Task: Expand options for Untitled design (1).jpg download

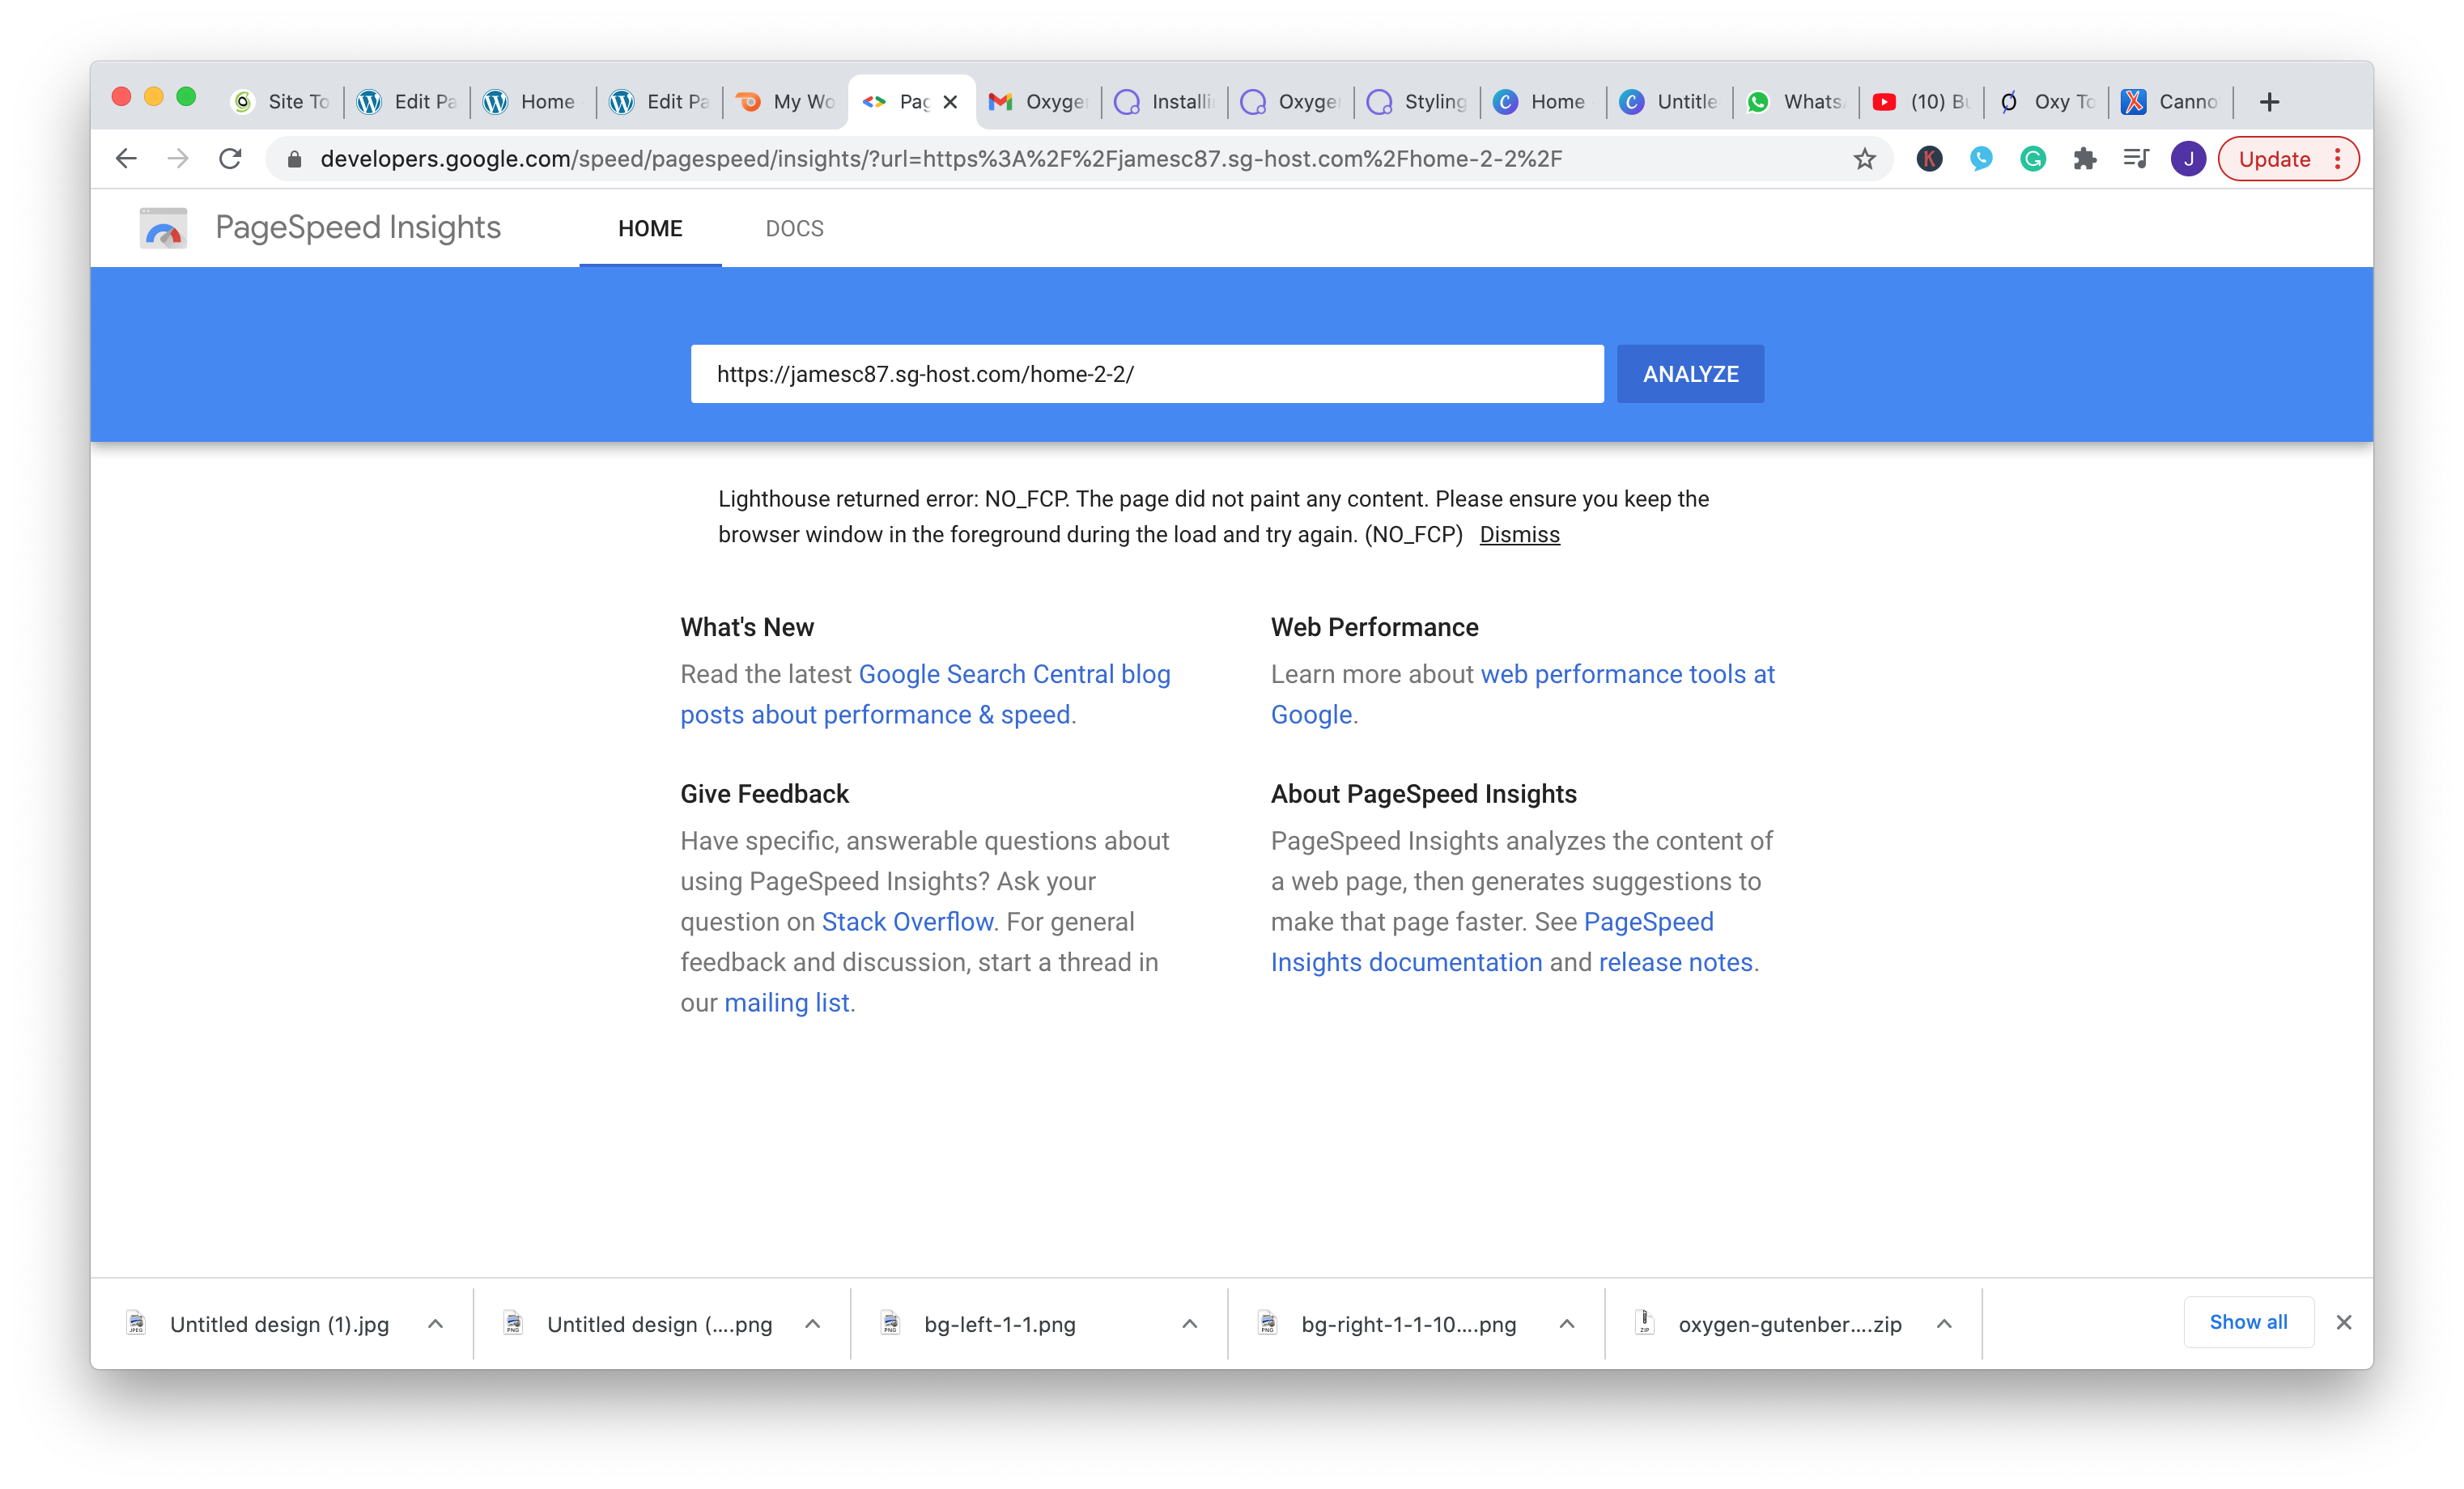Action: point(435,1323)
